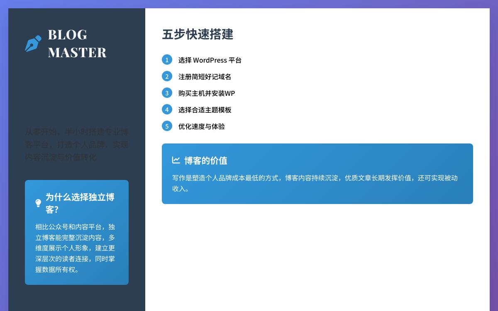
Task: Click the numbered circle 1 icon
Action: (167, 60)
